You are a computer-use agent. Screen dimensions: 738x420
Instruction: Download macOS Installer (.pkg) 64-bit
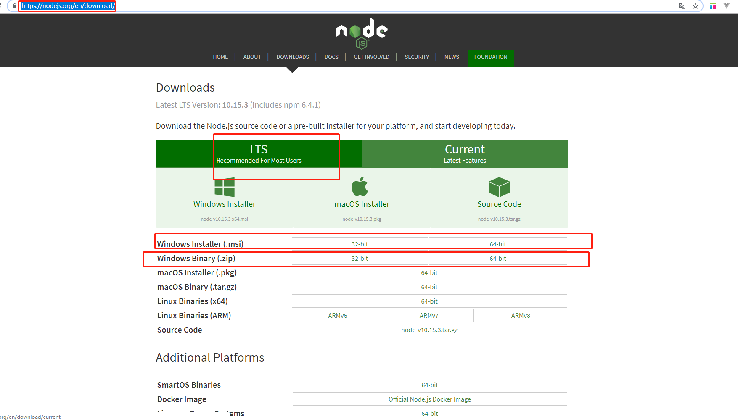click(429, 272)
